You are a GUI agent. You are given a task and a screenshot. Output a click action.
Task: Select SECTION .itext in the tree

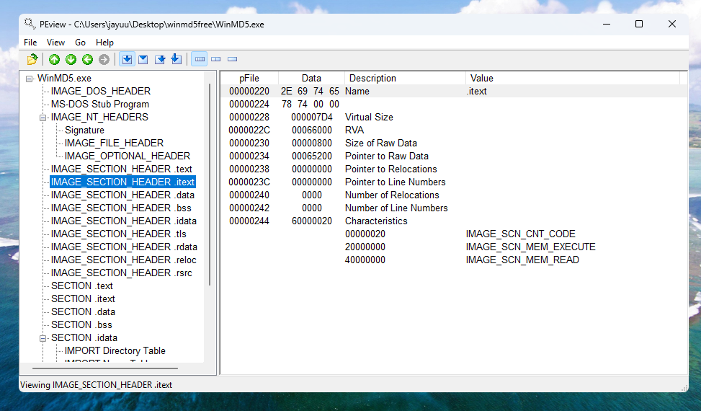pos(83,299)
